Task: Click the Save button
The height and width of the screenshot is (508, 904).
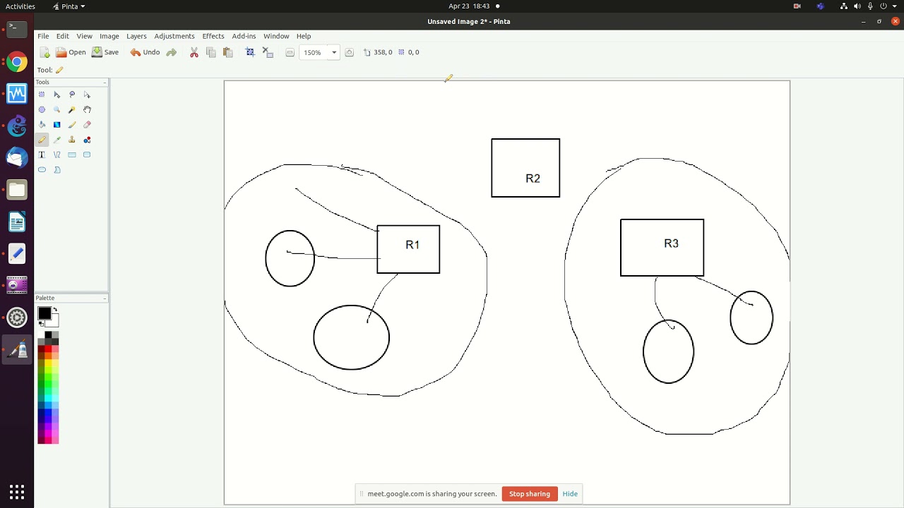Action: coord(105,52)
